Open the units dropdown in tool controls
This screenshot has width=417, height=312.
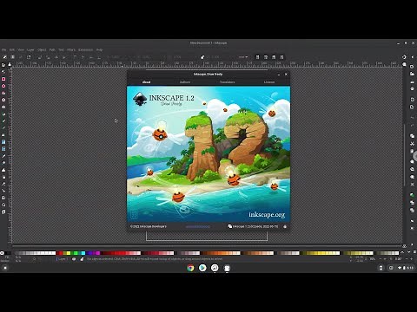pos(243,57)
